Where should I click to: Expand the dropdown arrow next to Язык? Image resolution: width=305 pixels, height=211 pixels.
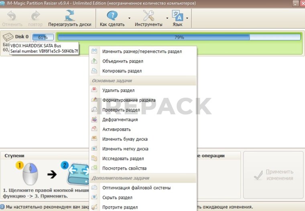click(x=187, y=18)
